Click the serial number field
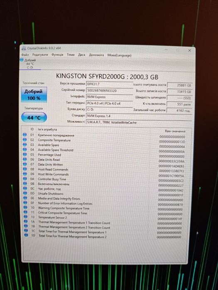Image resolution: width=218 pixels, height=290 pixels. [x=109, y=91]
